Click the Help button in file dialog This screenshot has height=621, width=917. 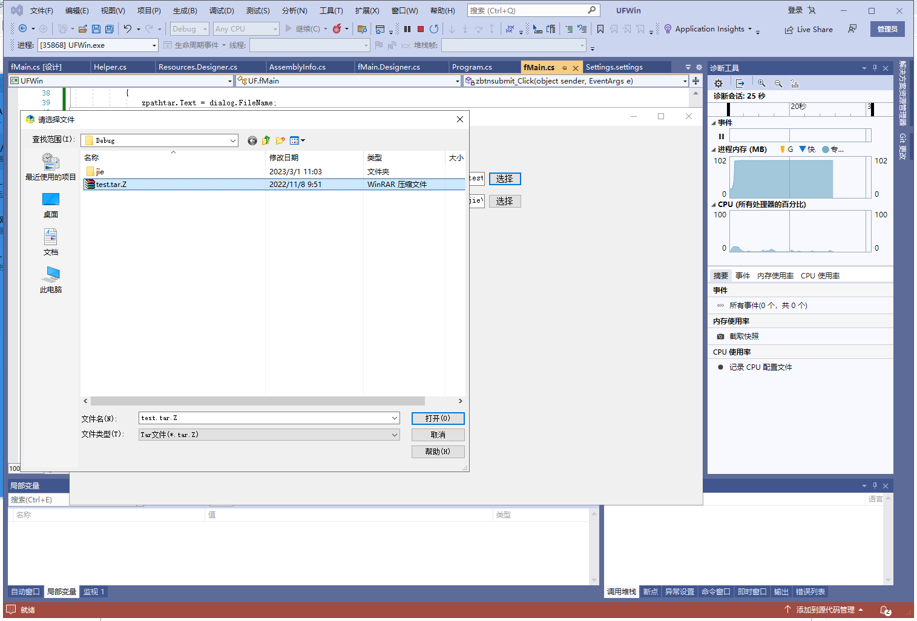click(438, 452)
